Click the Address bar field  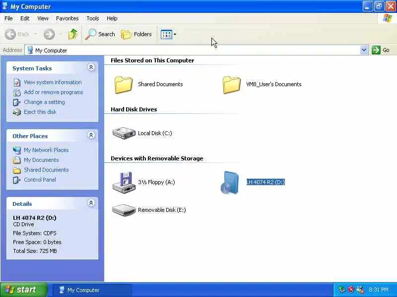click(x=196, y=50)
